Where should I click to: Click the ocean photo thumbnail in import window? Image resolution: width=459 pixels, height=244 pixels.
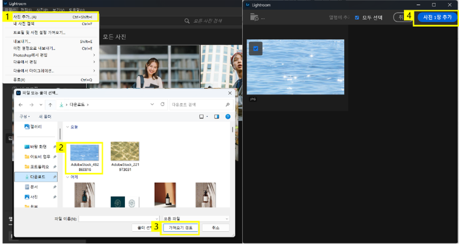point(296,67)
